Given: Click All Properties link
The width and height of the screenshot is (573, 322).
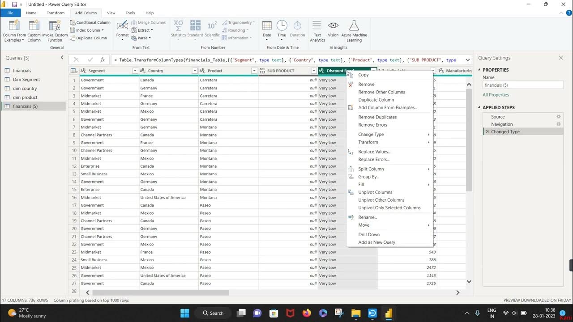Looking at the screenshot, I should click(x=496, y=95).
